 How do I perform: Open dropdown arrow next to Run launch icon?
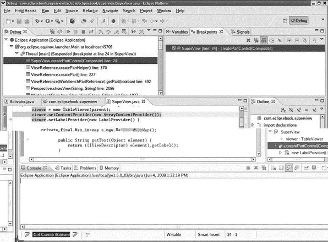pos(52,21)
